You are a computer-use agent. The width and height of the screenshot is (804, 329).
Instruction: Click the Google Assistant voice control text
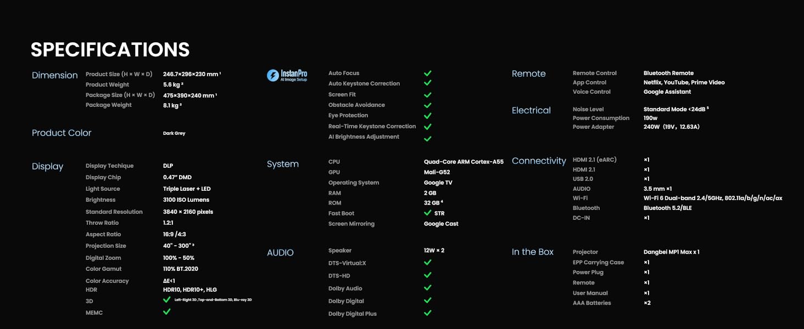(667, 92)
